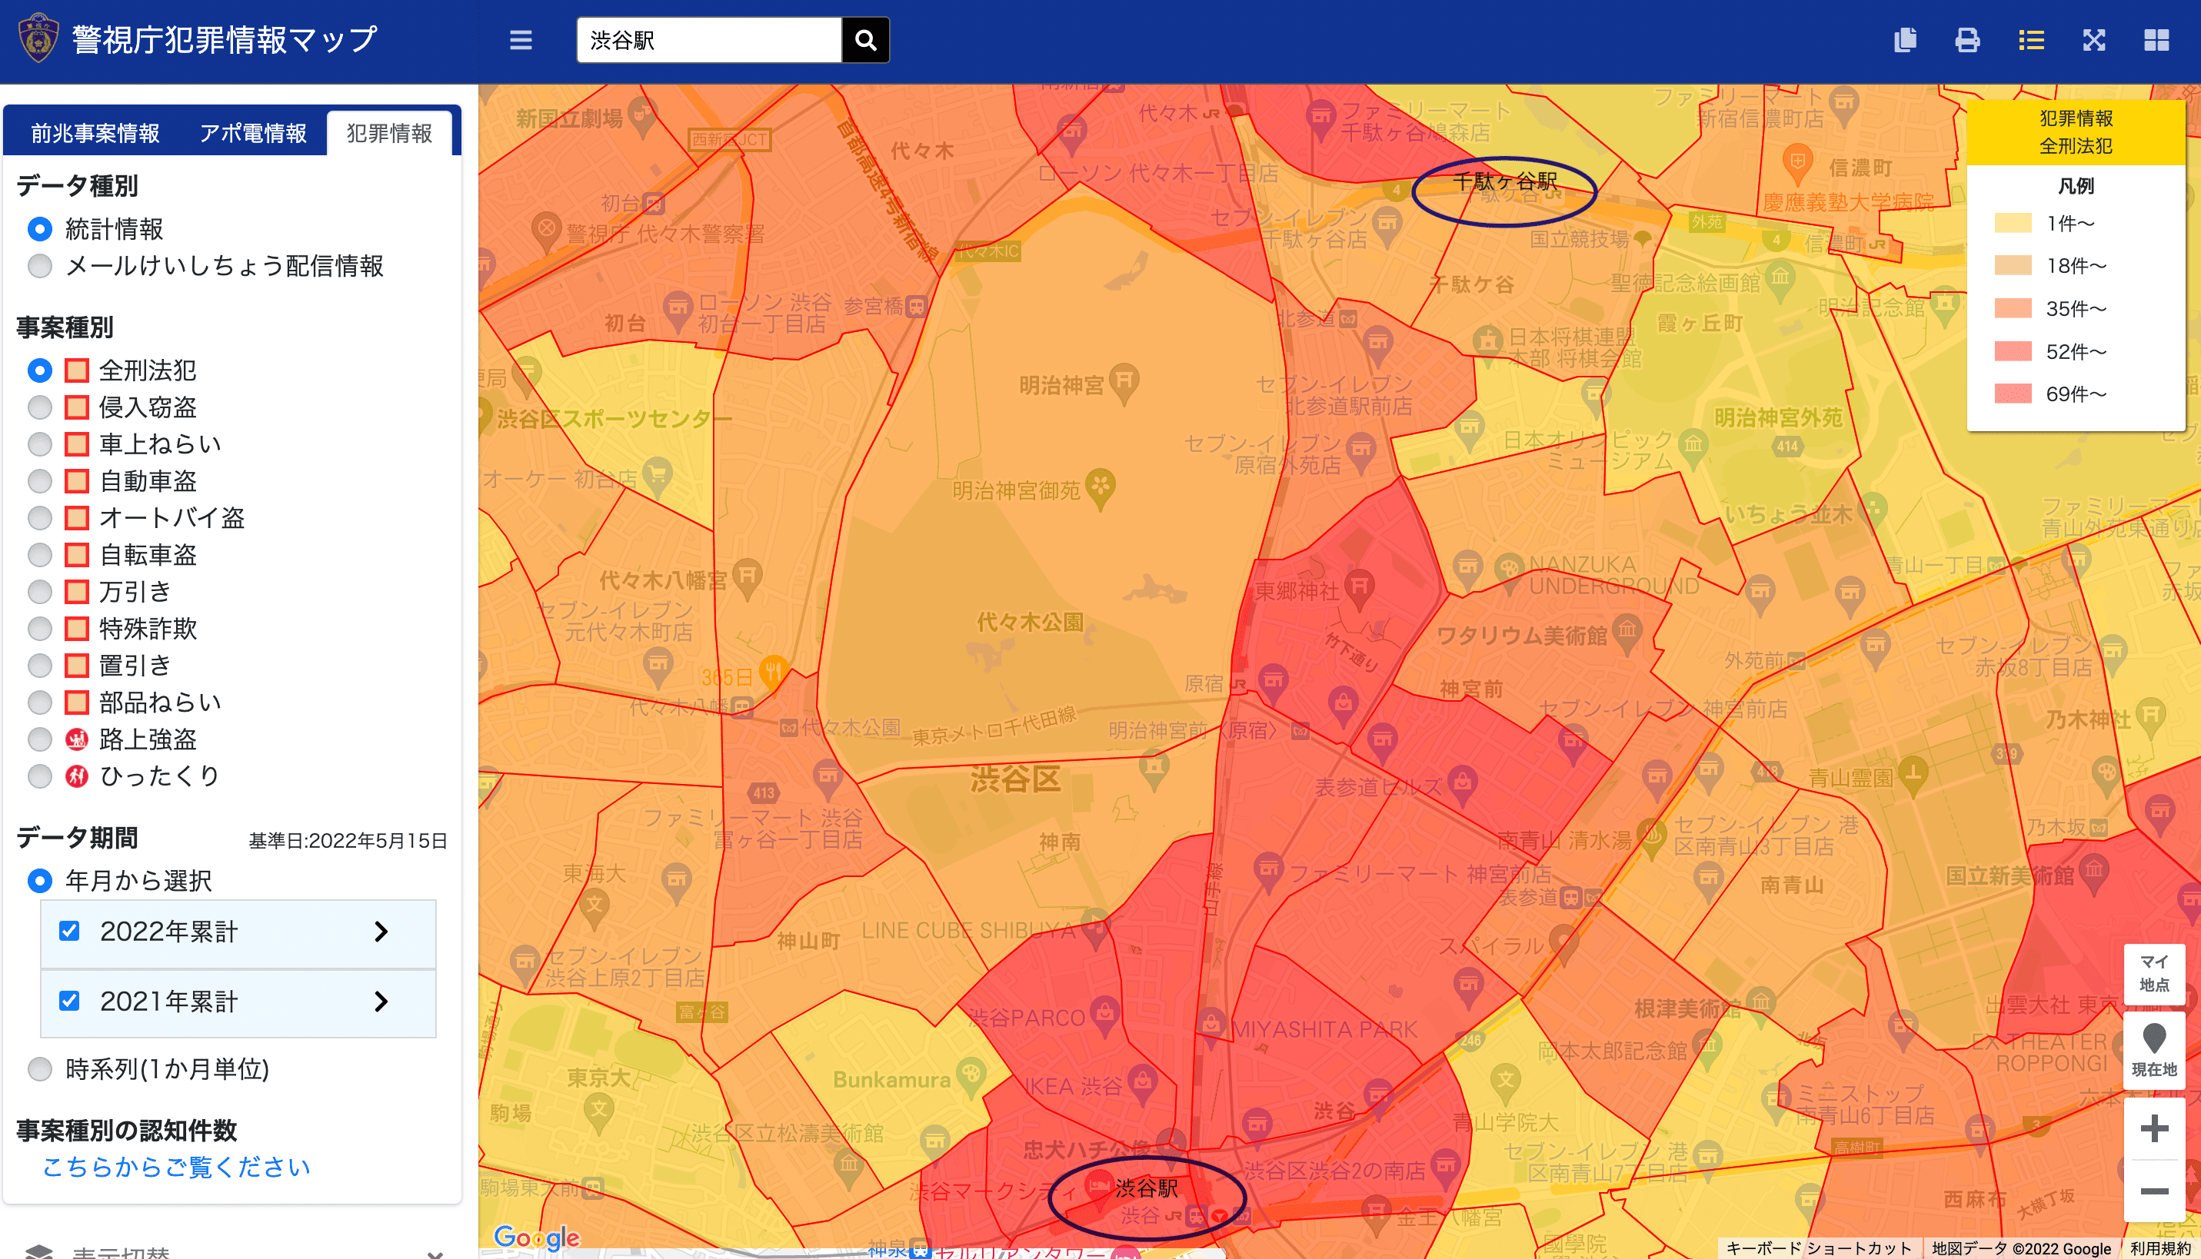The width and height of the screenshot is (2201, 1259).
Task: Uncheck the 2022年累計 checkbox
Action: [x=69, y=932]
